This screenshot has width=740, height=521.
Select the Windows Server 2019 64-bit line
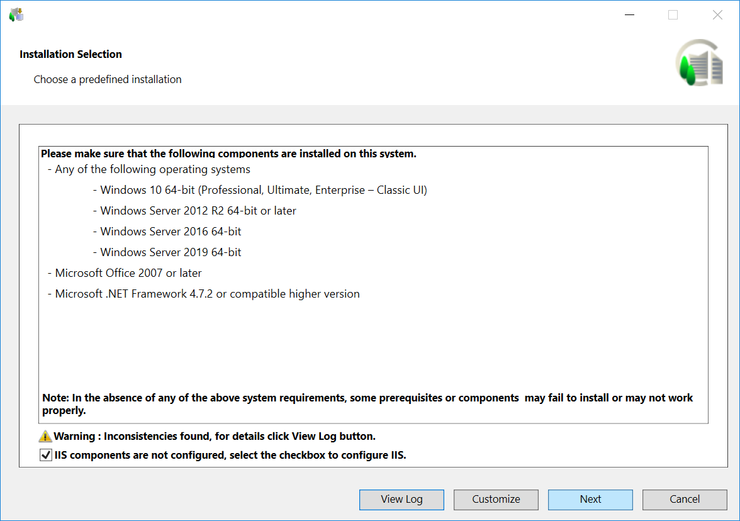tap(171, 252)
